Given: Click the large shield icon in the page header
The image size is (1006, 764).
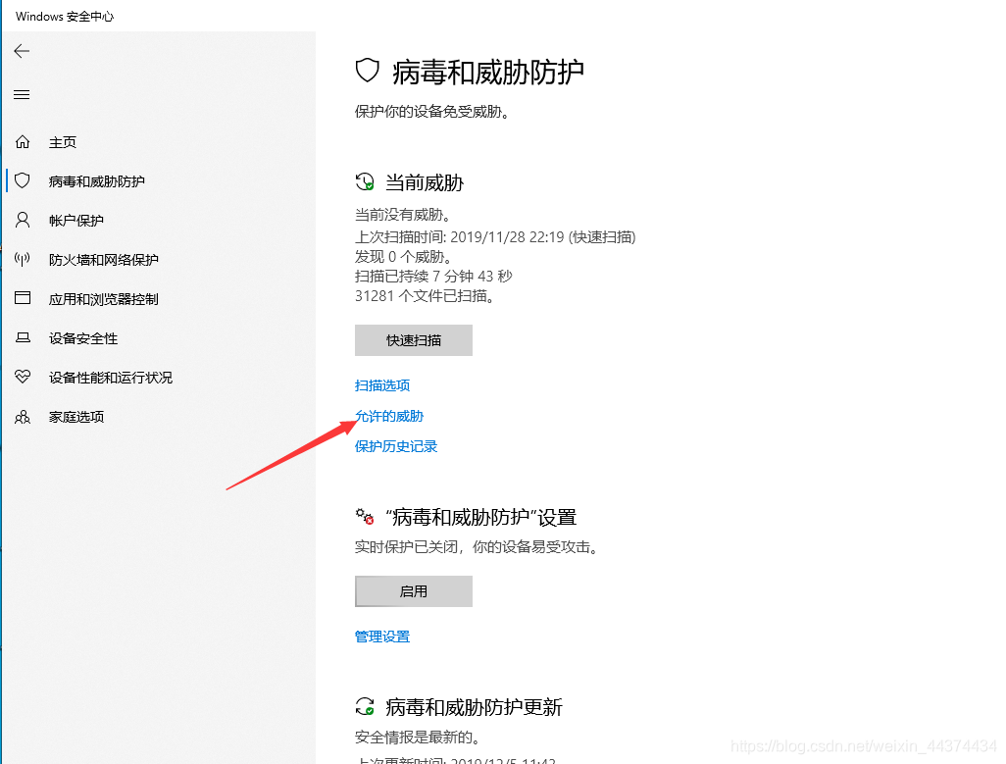Looking at the screenshot, I should tap(368, 71).
